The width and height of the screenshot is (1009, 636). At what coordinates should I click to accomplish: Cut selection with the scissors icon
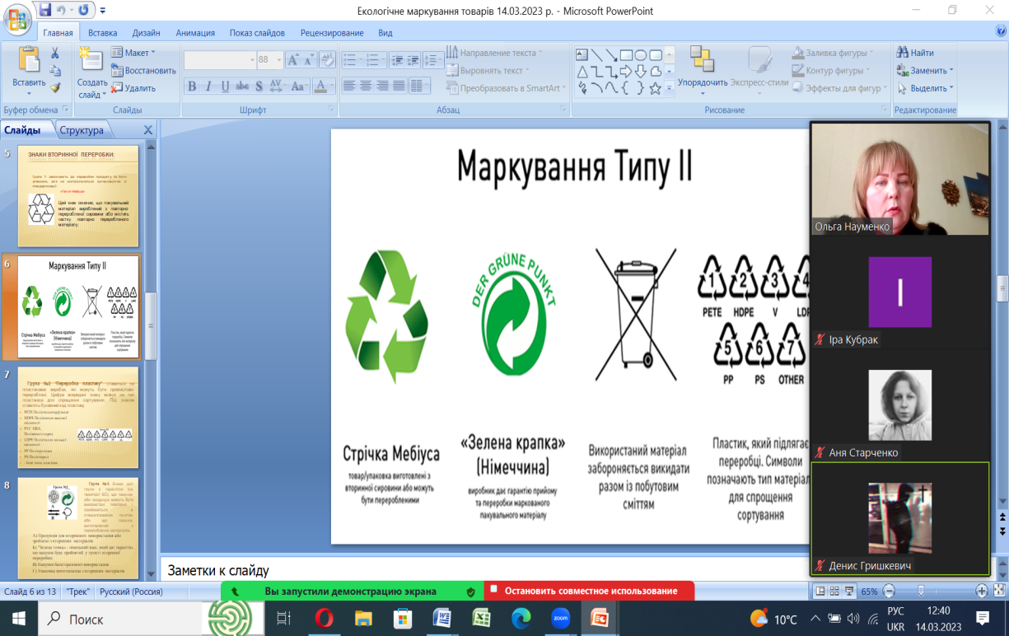tap(55, 53)
